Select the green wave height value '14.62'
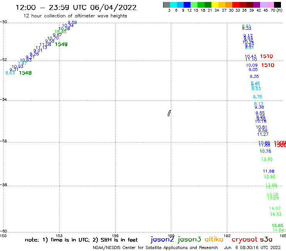286x251 pixels. pyautogui.click(x=275, y=209)
